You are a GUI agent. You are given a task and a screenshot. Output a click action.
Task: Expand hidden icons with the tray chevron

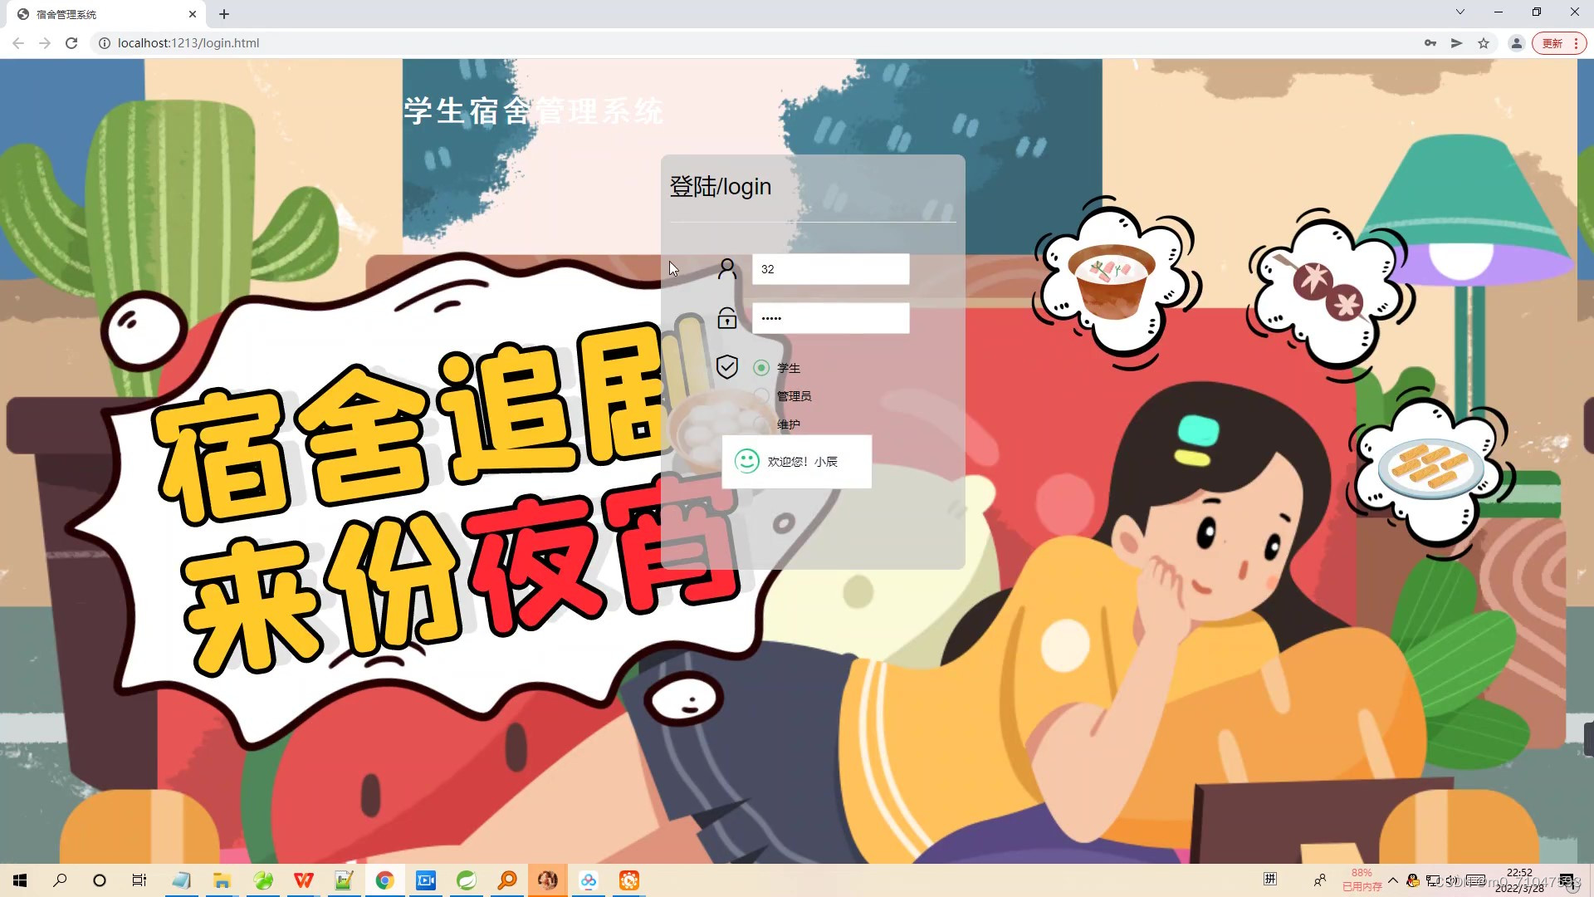[x=1393, y=880]
